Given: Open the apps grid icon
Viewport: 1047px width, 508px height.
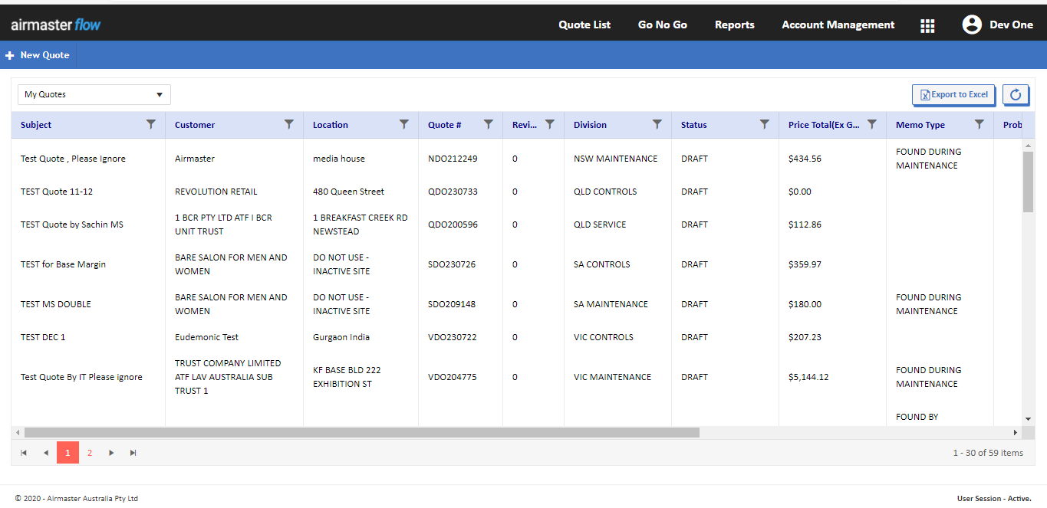Looking at the screenshot, I should [927, 25].
